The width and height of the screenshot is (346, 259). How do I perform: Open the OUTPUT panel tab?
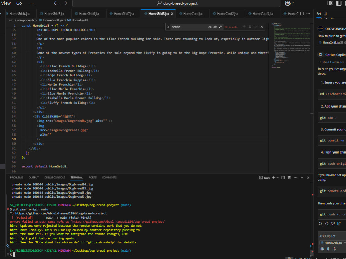(x=34, y=178)
